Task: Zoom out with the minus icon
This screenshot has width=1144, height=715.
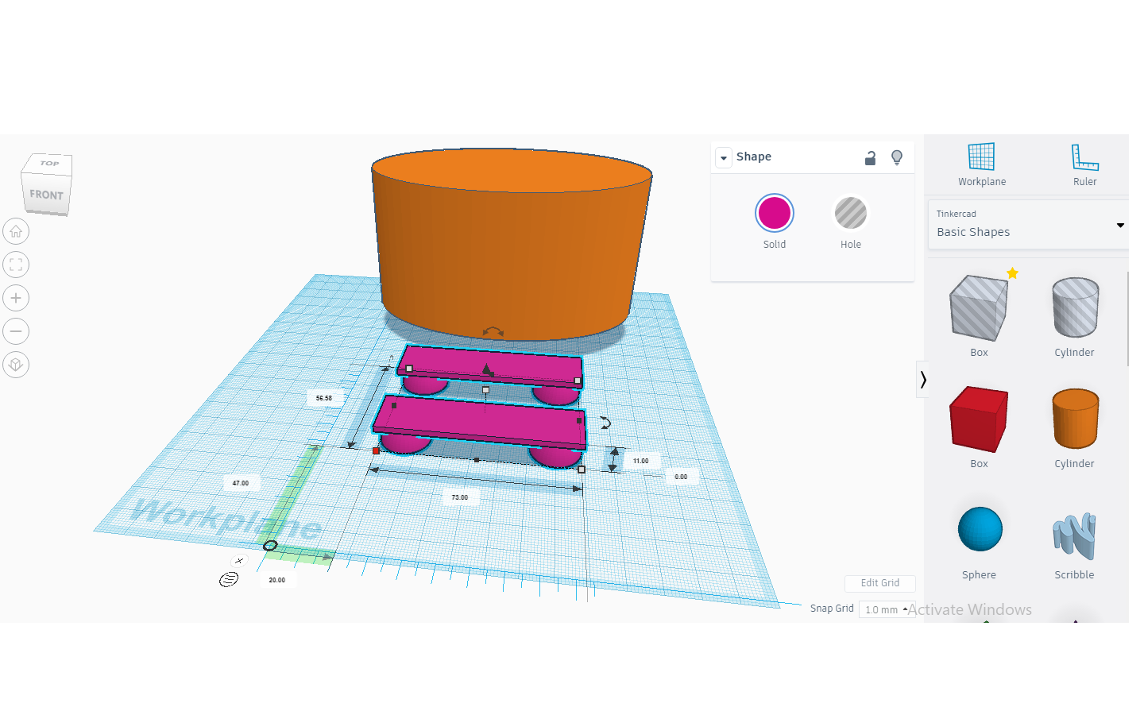Action: point(16,331)
